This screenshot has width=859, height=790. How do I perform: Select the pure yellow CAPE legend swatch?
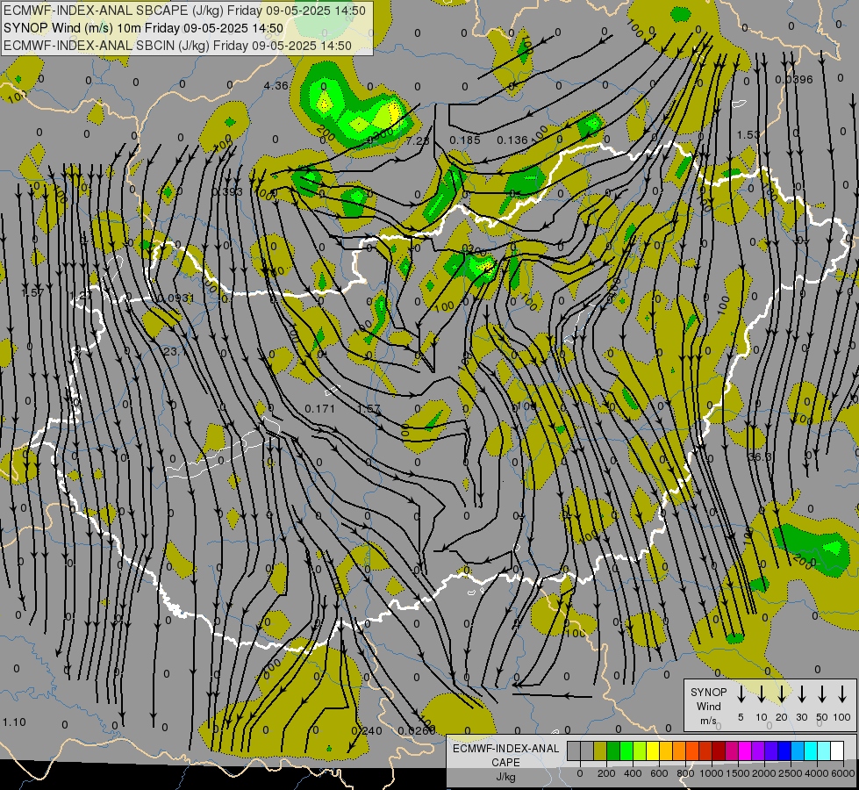[653, 751]
